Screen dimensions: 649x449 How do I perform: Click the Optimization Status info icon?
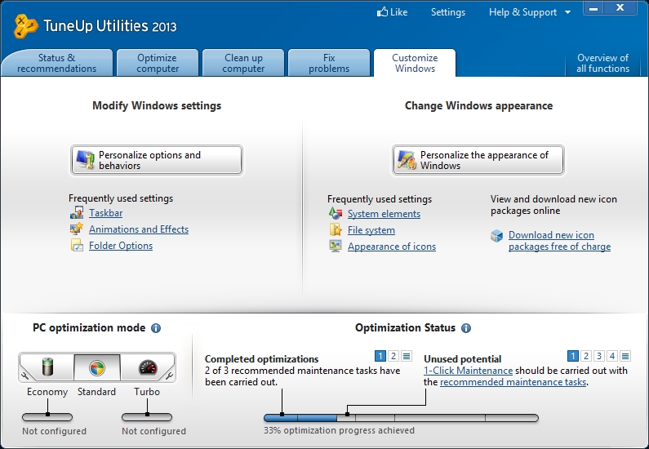(x=466, y=328)
